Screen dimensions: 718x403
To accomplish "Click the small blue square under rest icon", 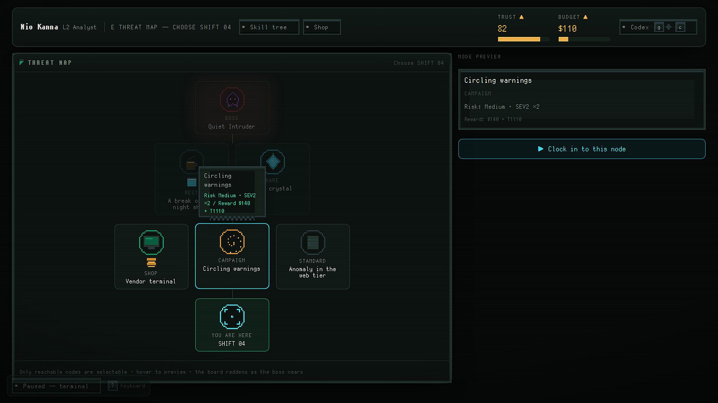I will coord(192,182).
